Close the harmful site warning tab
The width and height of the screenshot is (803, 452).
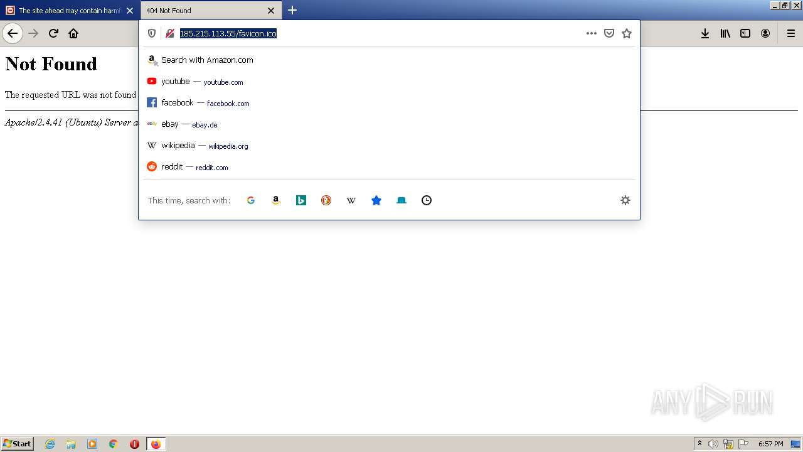point(130,11)
